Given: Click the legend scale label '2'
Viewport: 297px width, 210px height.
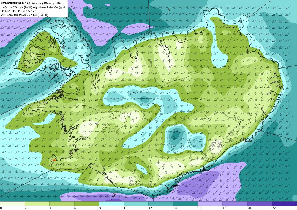Looking at the screenshot, I should coord(26,208).
